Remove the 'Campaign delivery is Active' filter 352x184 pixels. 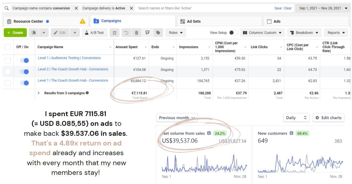click(131, 8)
